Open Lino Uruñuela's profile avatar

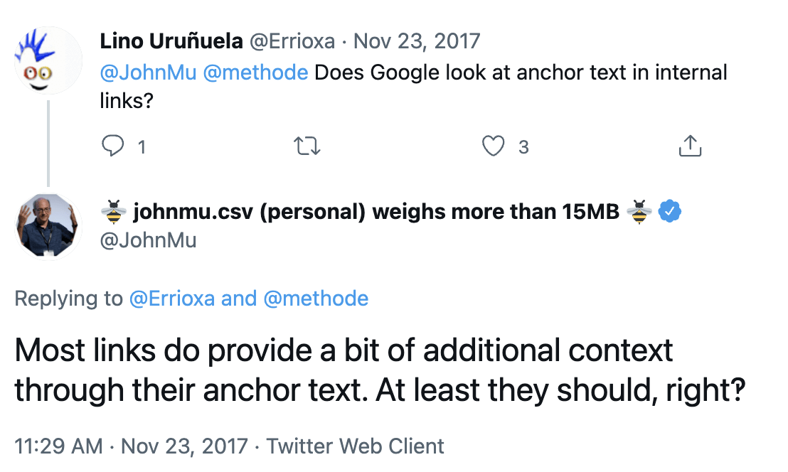tap(47, 60)
